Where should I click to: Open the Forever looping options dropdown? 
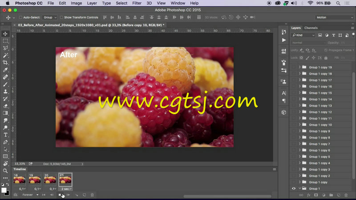pos(30,195)
